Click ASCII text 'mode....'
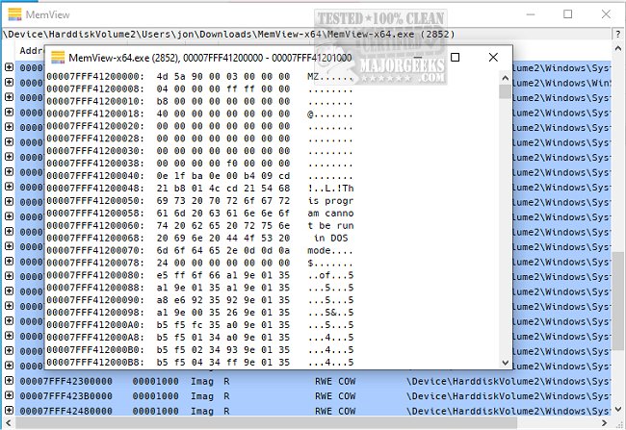Screen dimensions: 626x430 coord(330,250)
